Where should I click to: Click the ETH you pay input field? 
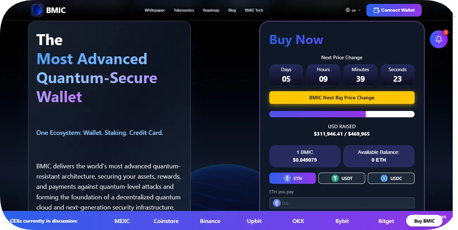coord(342,203)
